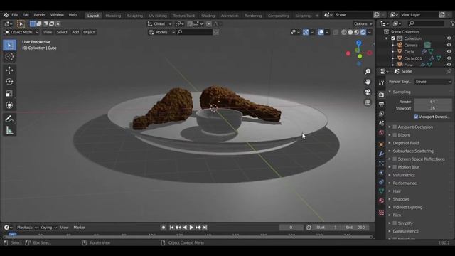The image size is (455, 256).
Task: Switch to the Modeling workspace tab
Action: pyautogui.click(x=113, y=16)
